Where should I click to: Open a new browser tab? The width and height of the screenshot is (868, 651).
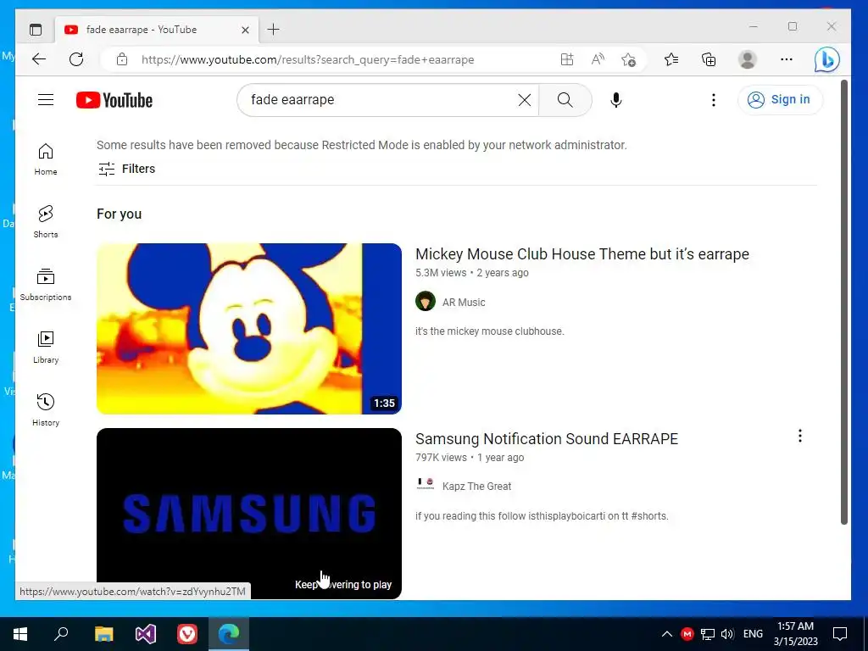click(x=274, y=30)
